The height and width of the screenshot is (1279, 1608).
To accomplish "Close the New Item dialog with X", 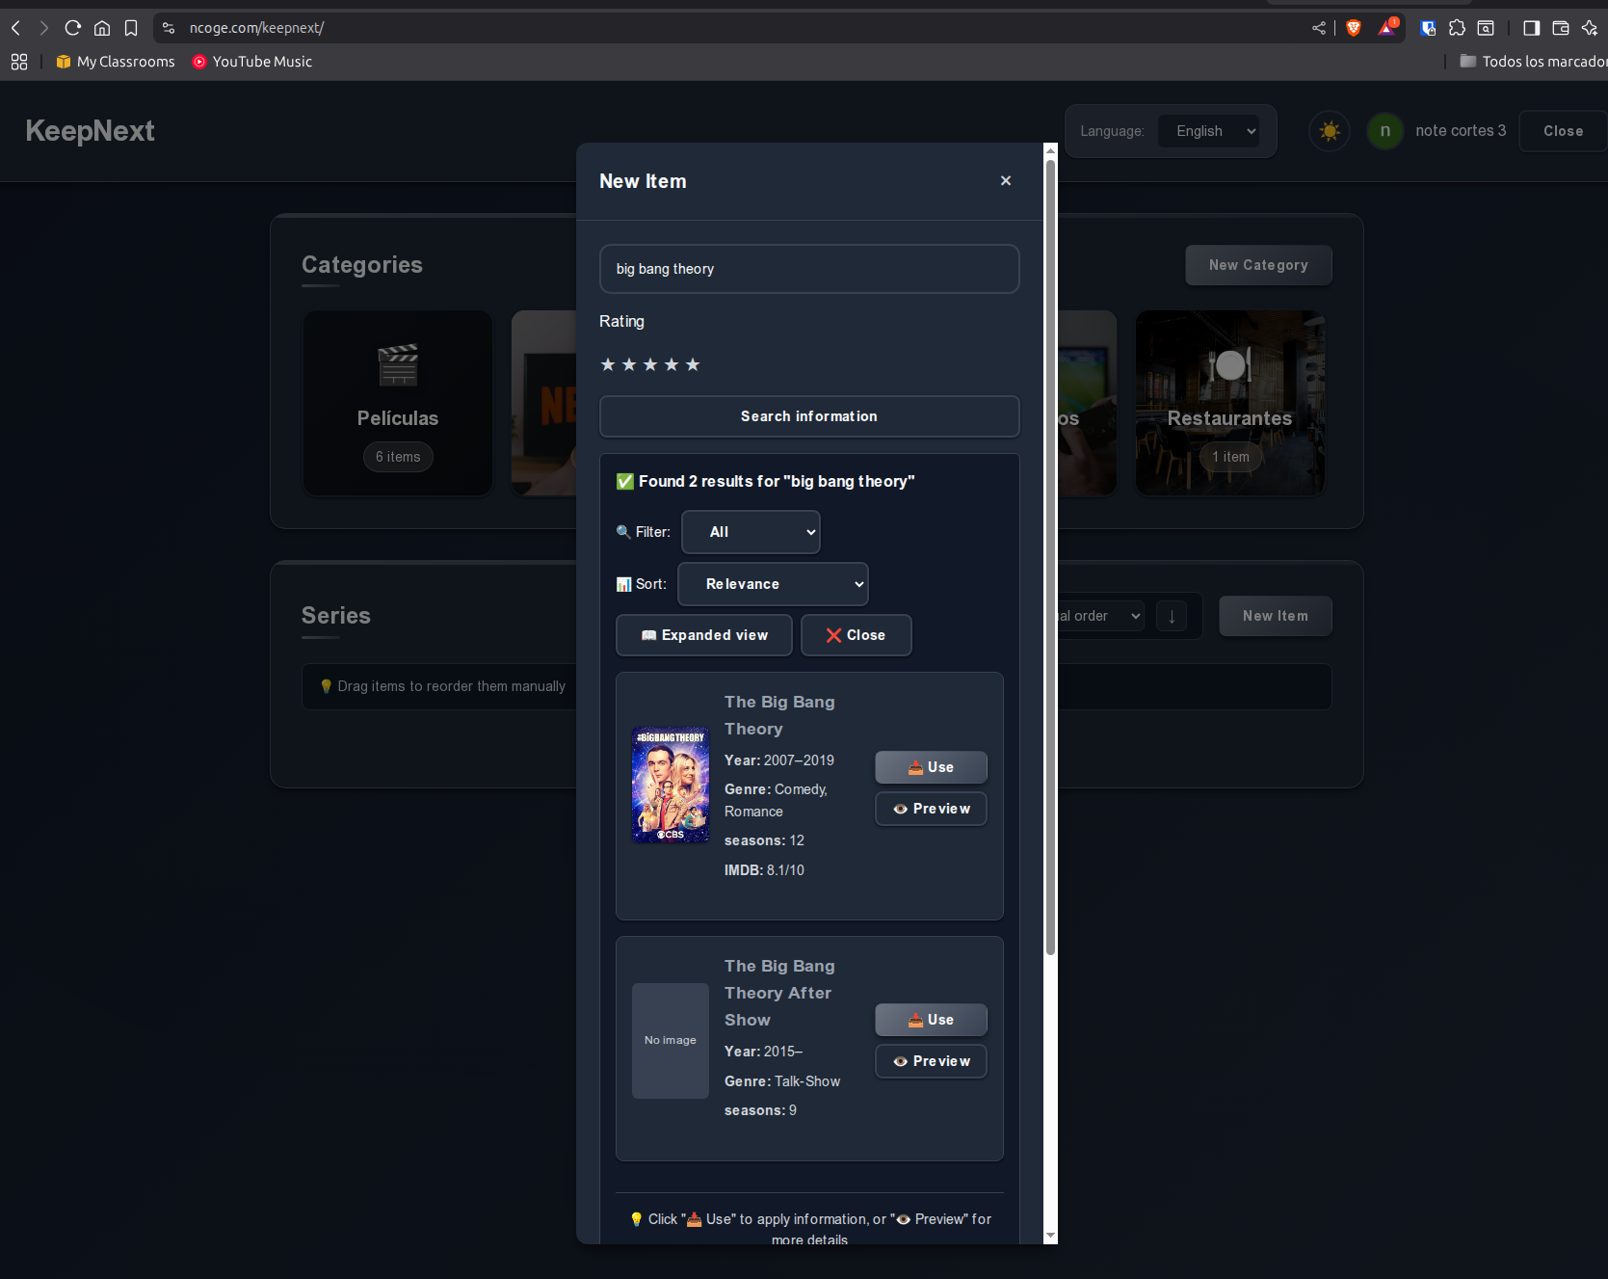I will [1006, 181].
